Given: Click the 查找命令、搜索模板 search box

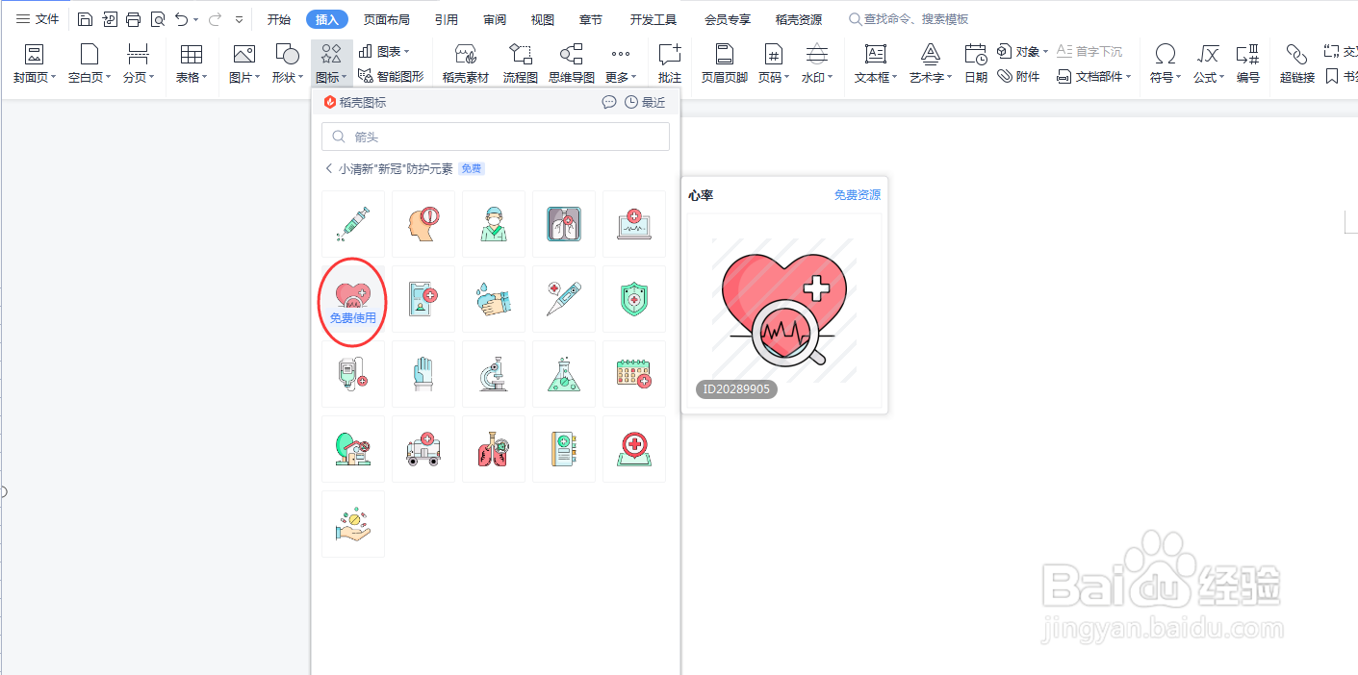Looking at the screenshot, I should click(910, 19).
